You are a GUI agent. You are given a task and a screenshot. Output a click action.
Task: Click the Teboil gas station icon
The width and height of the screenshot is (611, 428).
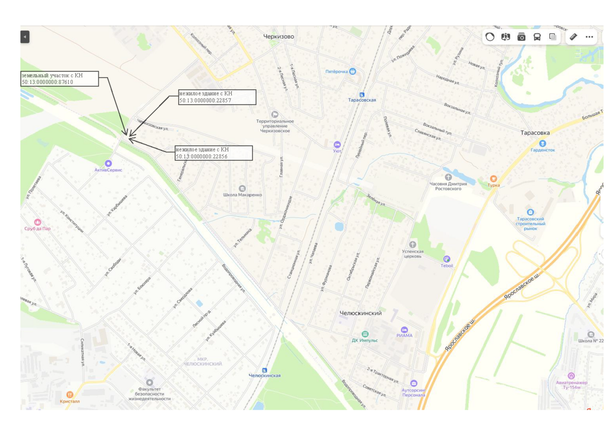pyautogui.click(x=446, y=259)
